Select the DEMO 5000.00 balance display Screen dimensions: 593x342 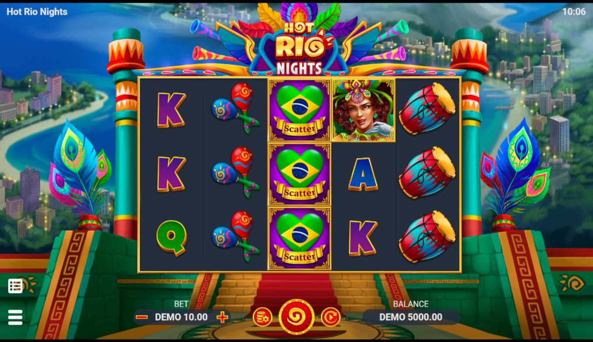point(411,317)
